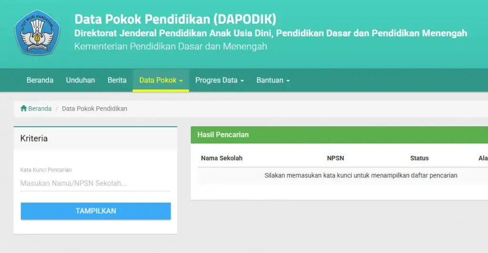The height and width of the screenshot is (253, 488).
Task: Click the Beranda breadcrumb link
Action: (40, 109)
